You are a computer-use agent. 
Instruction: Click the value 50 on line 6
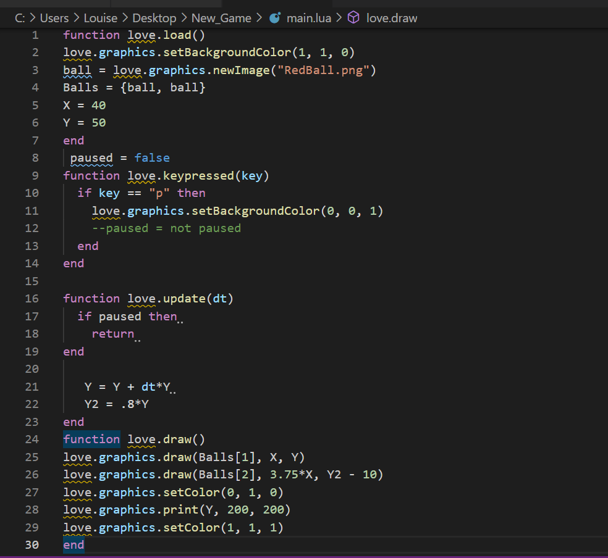point(98,123)
